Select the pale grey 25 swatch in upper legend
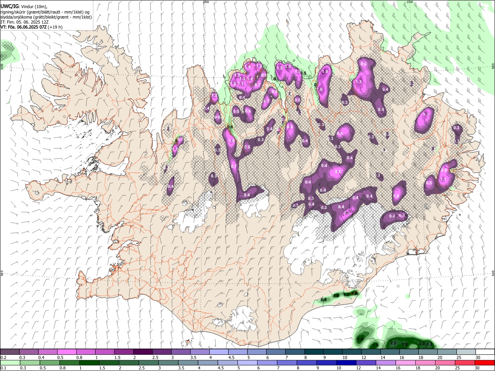Viewport: 495px width, 371px height. coord(465,352)
